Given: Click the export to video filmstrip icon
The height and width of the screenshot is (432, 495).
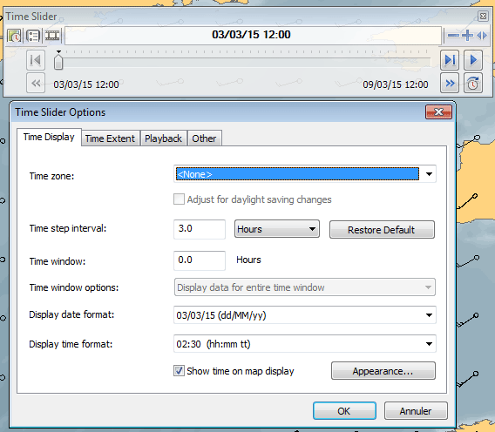Looking at the screenshot, I should tap(52, 35).
